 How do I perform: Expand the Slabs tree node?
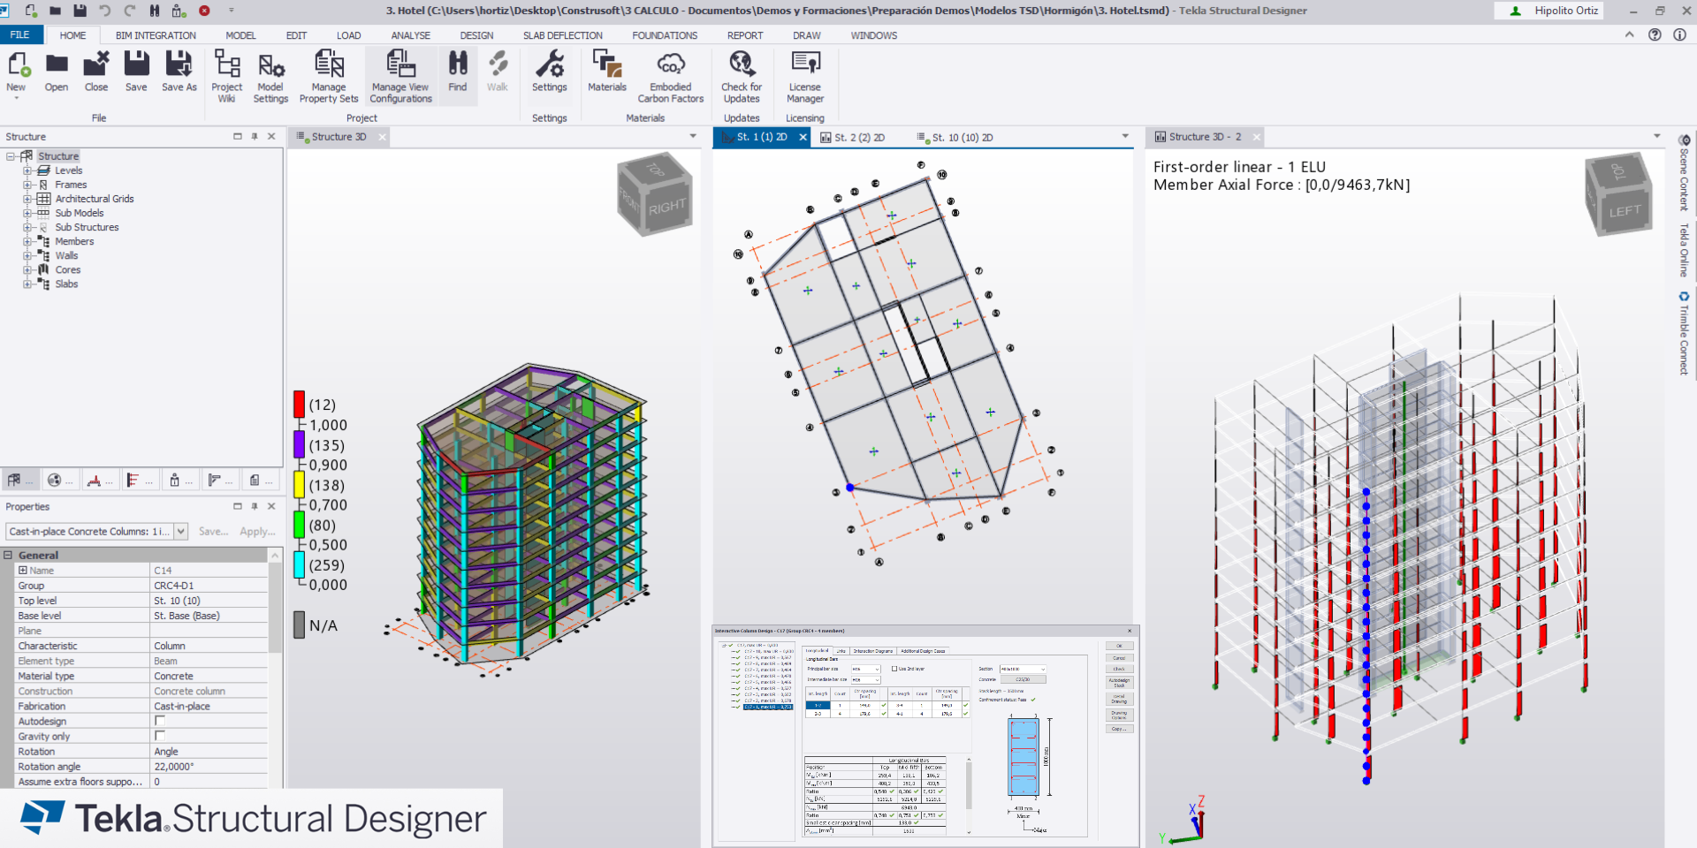tap(27, 284)
